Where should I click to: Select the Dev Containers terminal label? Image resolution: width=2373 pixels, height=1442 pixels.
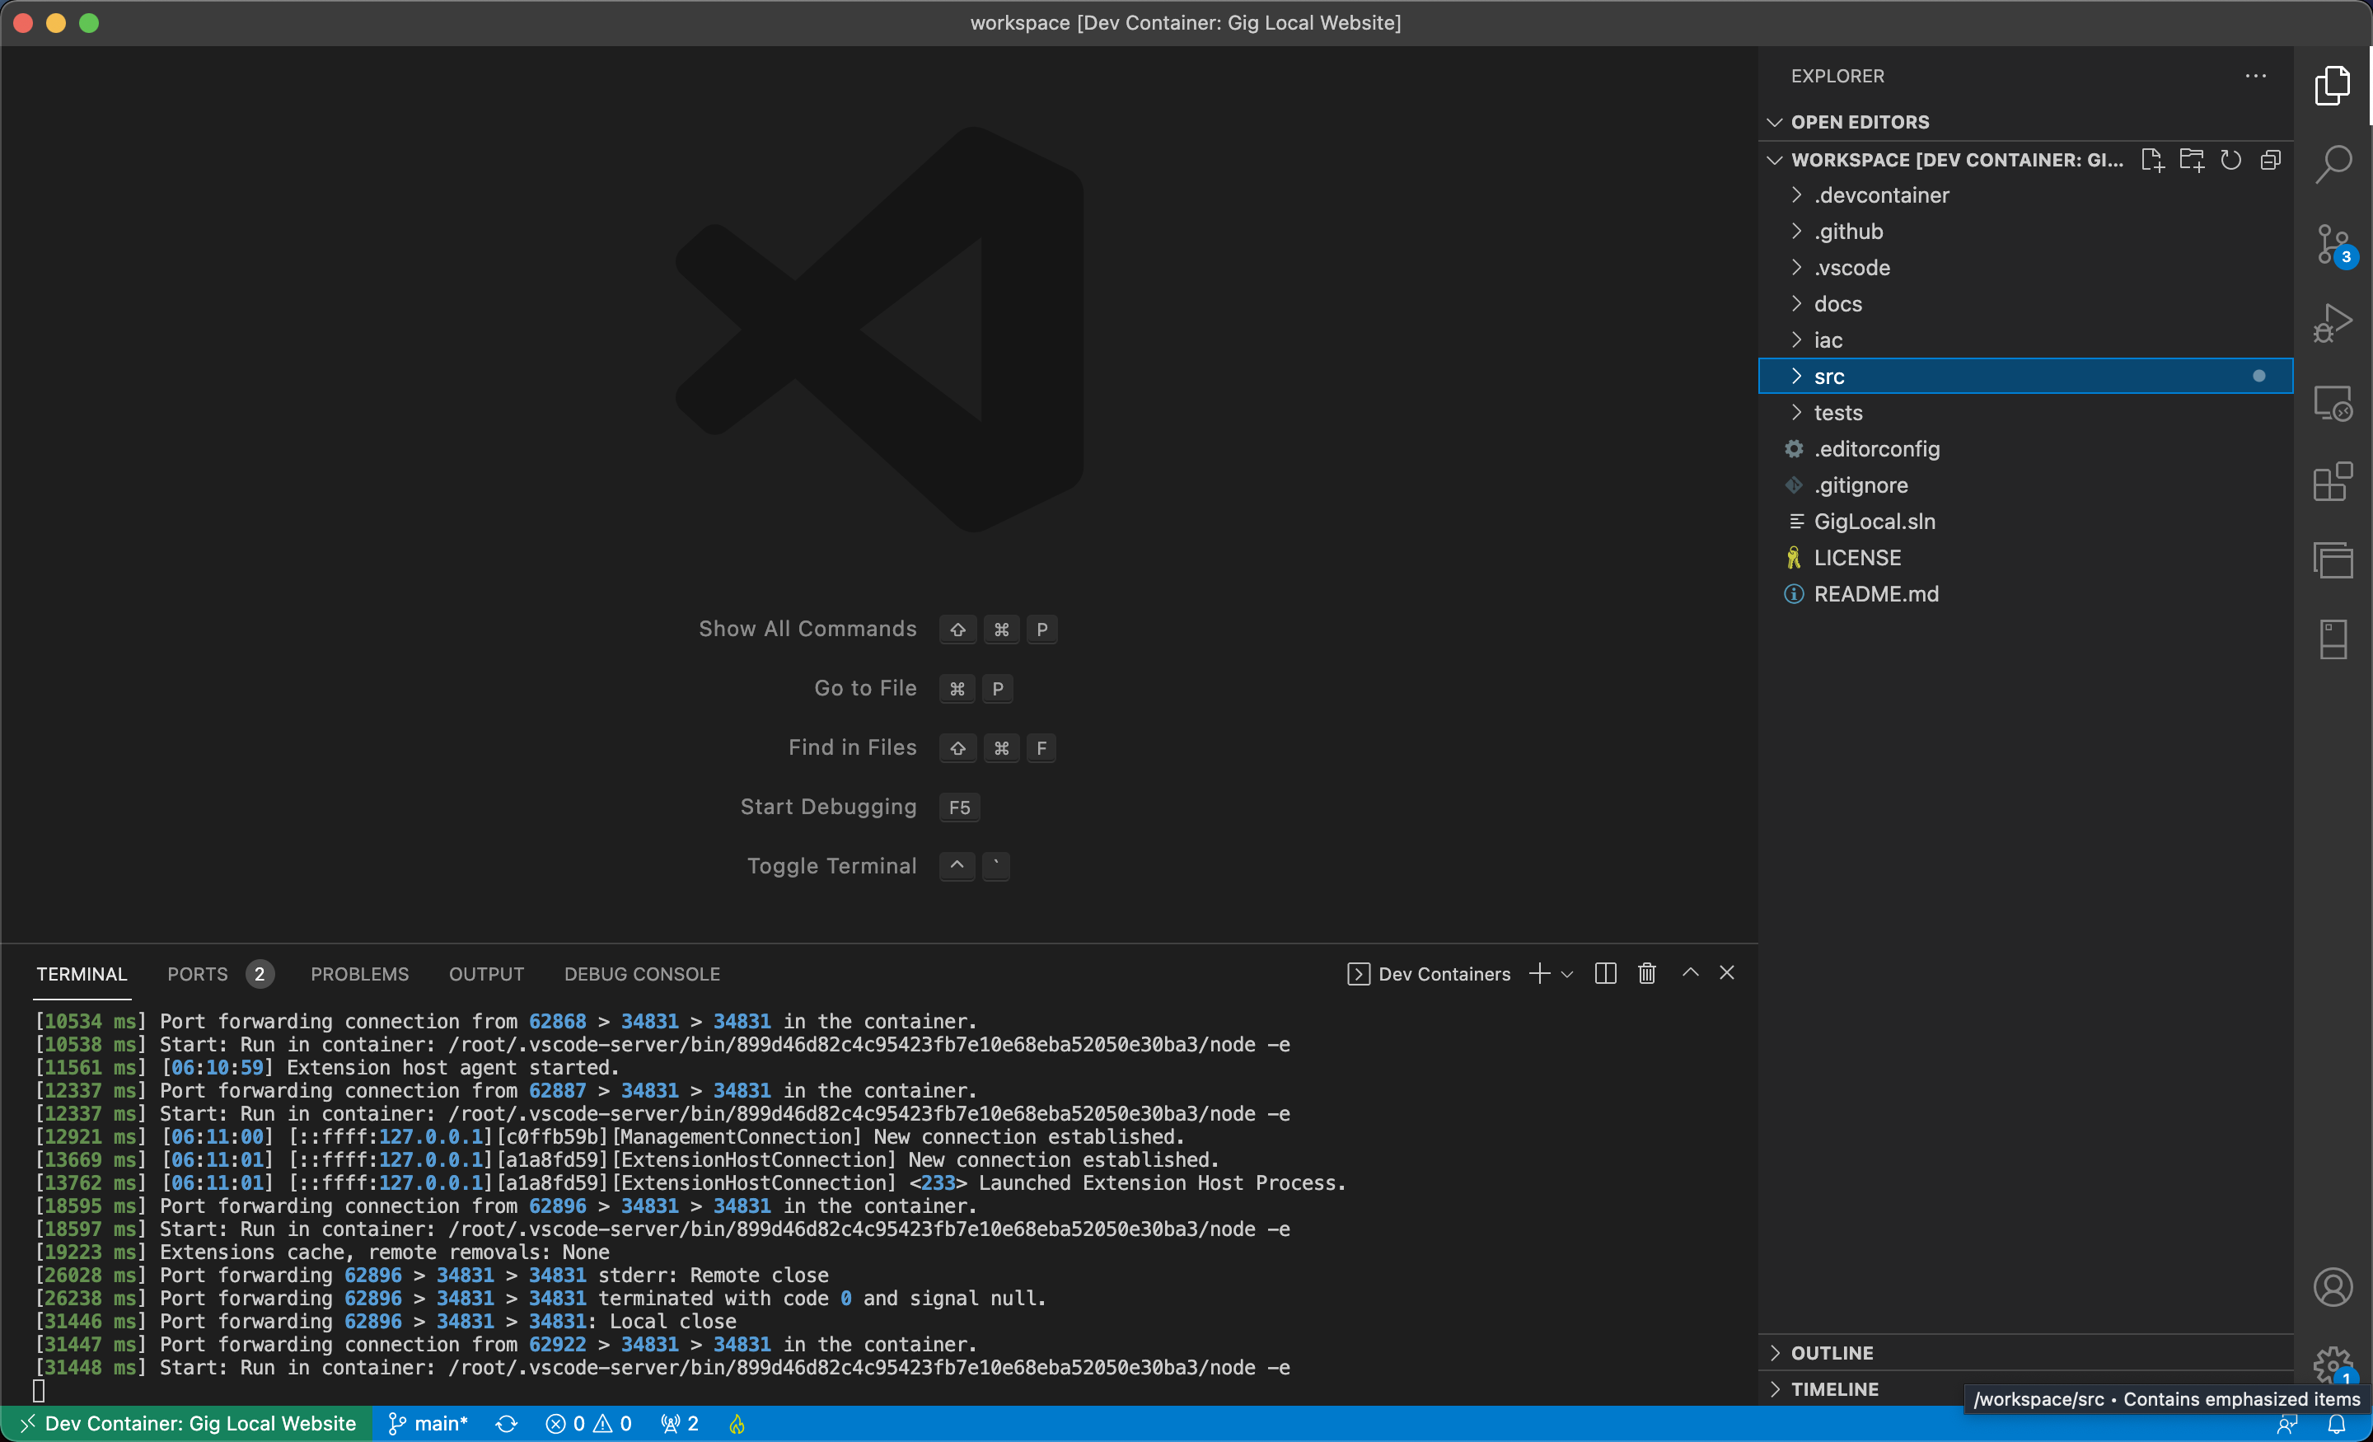point(1430,974)
